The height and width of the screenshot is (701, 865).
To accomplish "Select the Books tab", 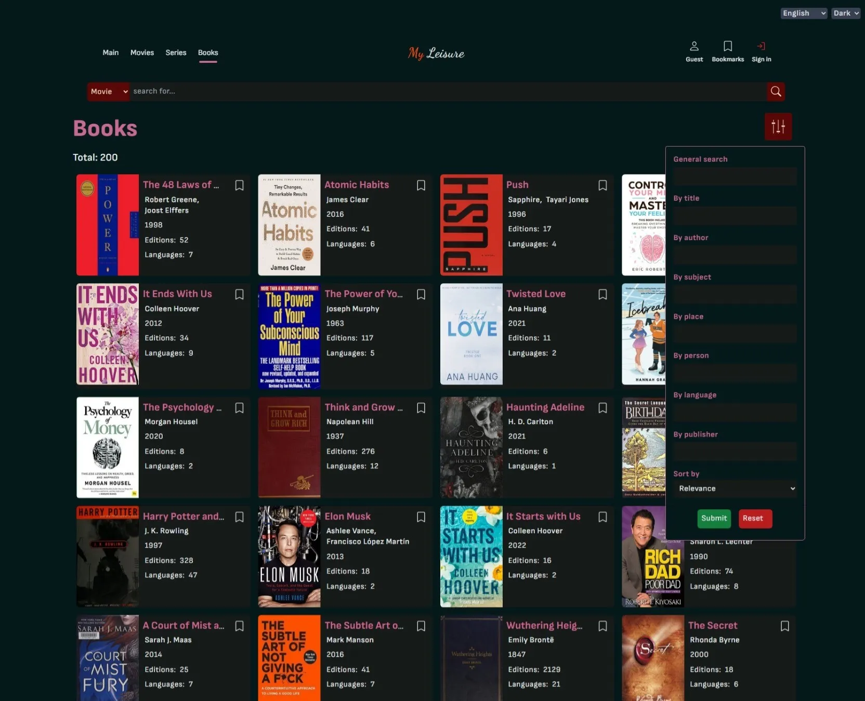I will (x=208, y=52).
